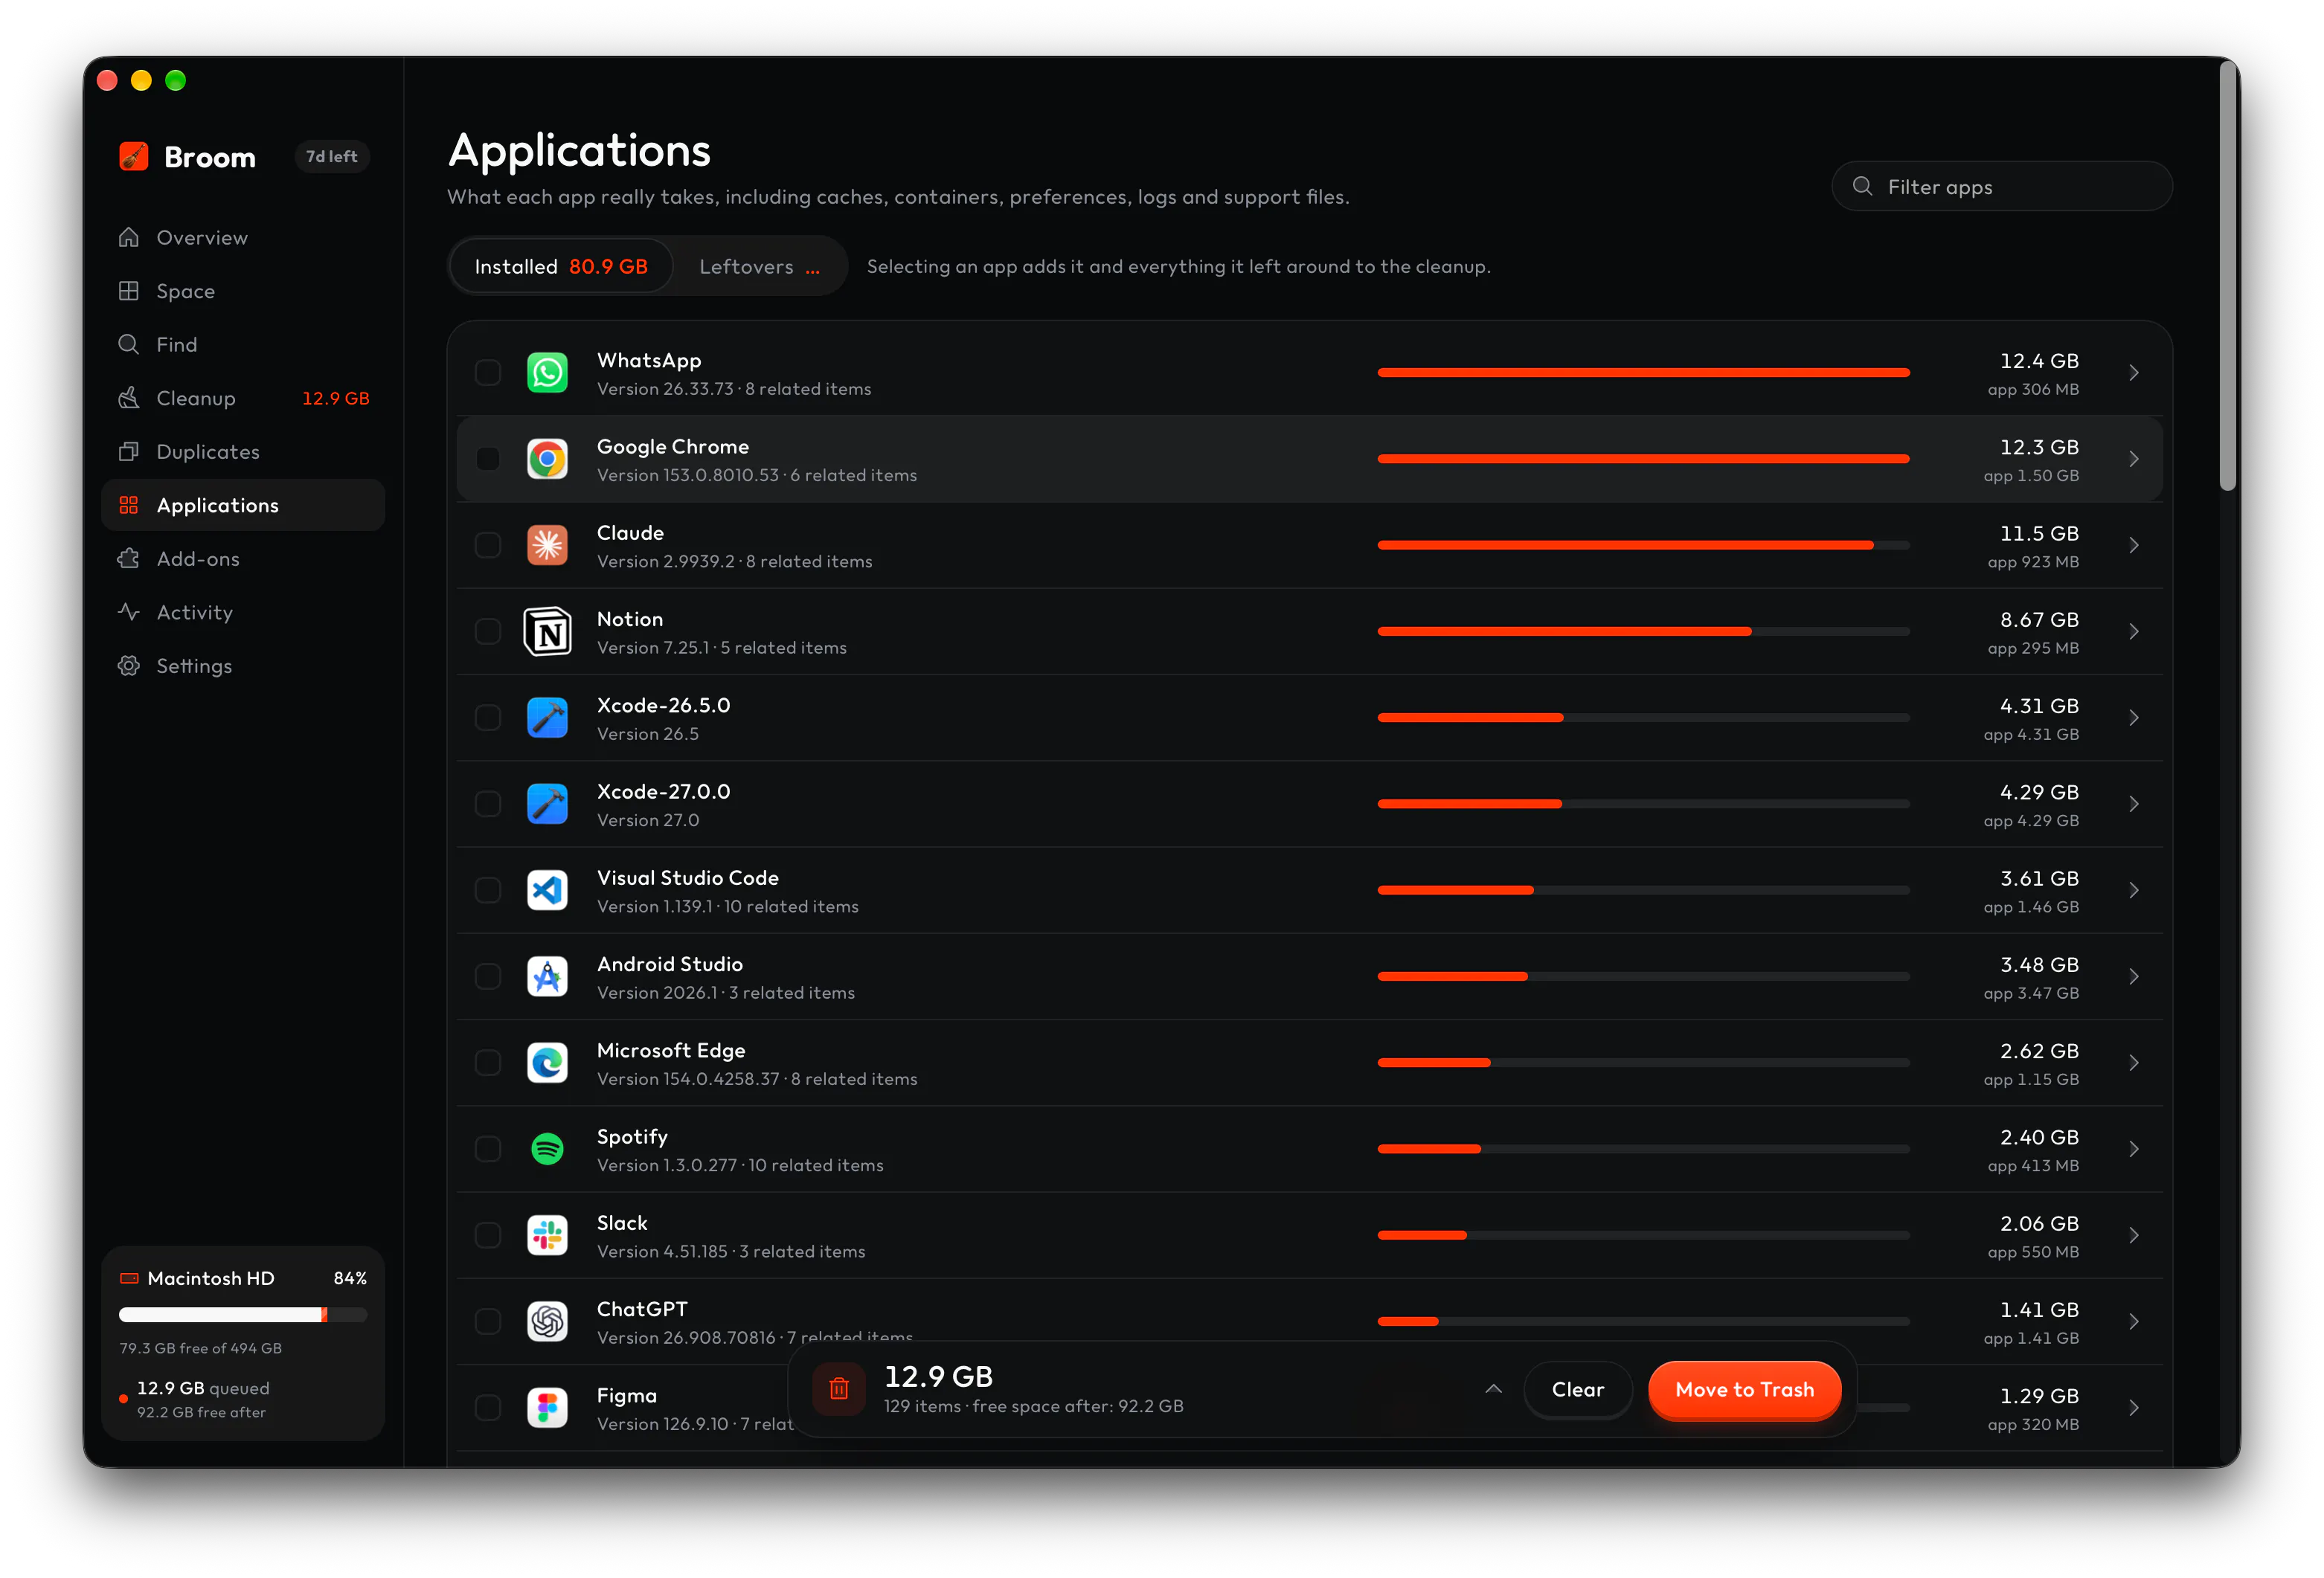Select the Xcode-27.0.0 checkbox
The width and height of the screenshot is (2324, 1578).
click(x=488, y=805)
